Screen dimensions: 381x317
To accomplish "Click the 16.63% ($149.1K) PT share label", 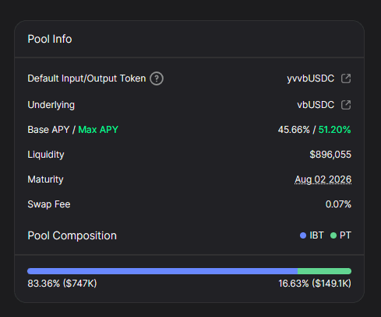I will pyautogui.click(x=315, y=284).
